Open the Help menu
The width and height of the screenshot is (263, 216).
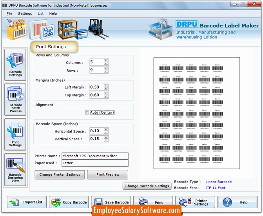point(53,14)
